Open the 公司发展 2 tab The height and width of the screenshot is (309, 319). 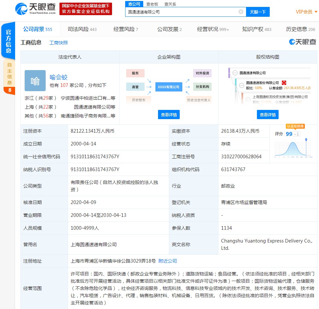[x=170, y=29]
